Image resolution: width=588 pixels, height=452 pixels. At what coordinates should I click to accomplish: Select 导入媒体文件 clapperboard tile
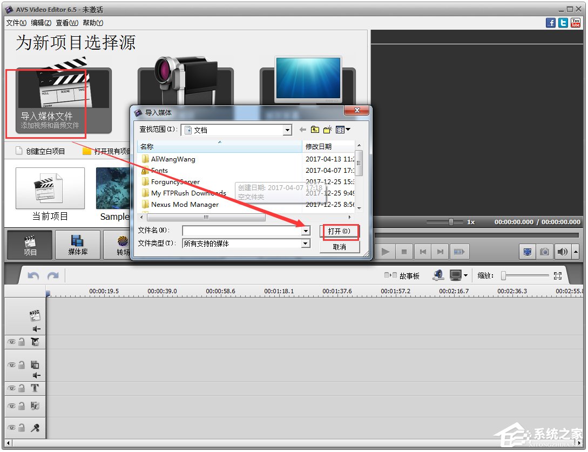tap(63, 100)
